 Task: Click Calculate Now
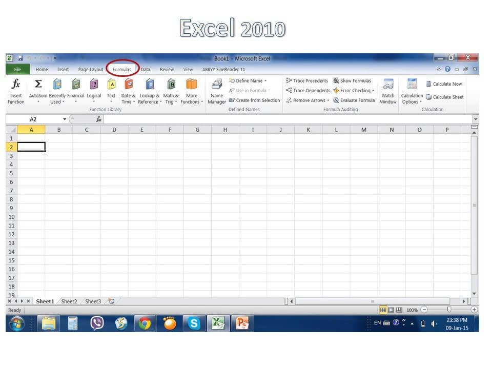444,84
